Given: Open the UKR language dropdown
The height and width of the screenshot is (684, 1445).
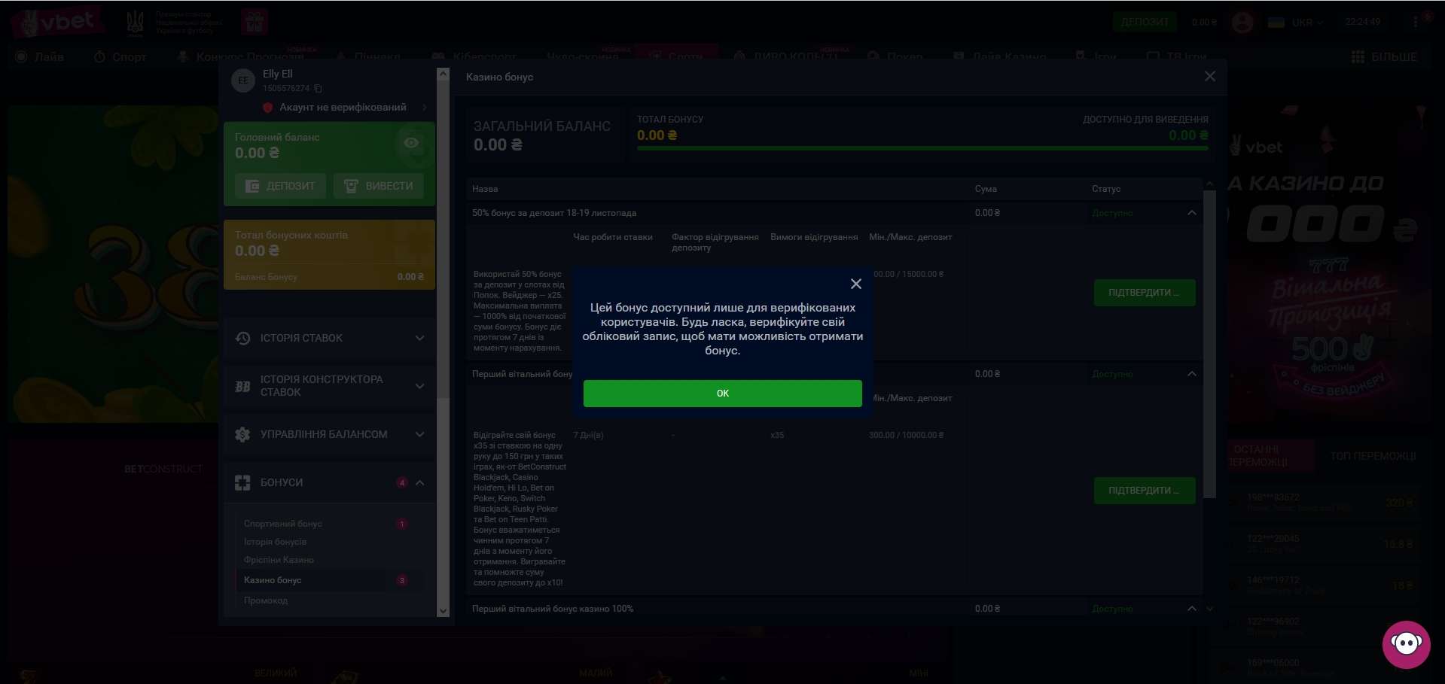Looking at the screenshot, I should tap(1295, 23).
